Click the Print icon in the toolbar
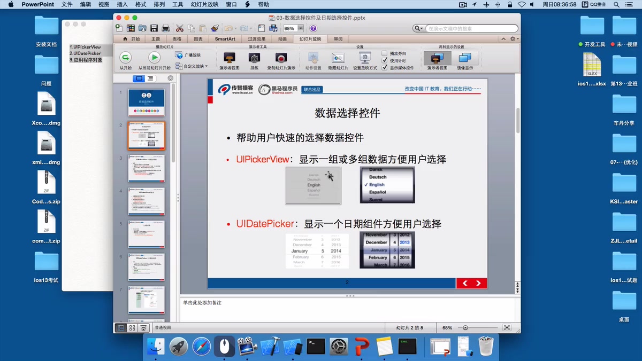This screenshot has width=642, height=361. click(x=165, y=28)
